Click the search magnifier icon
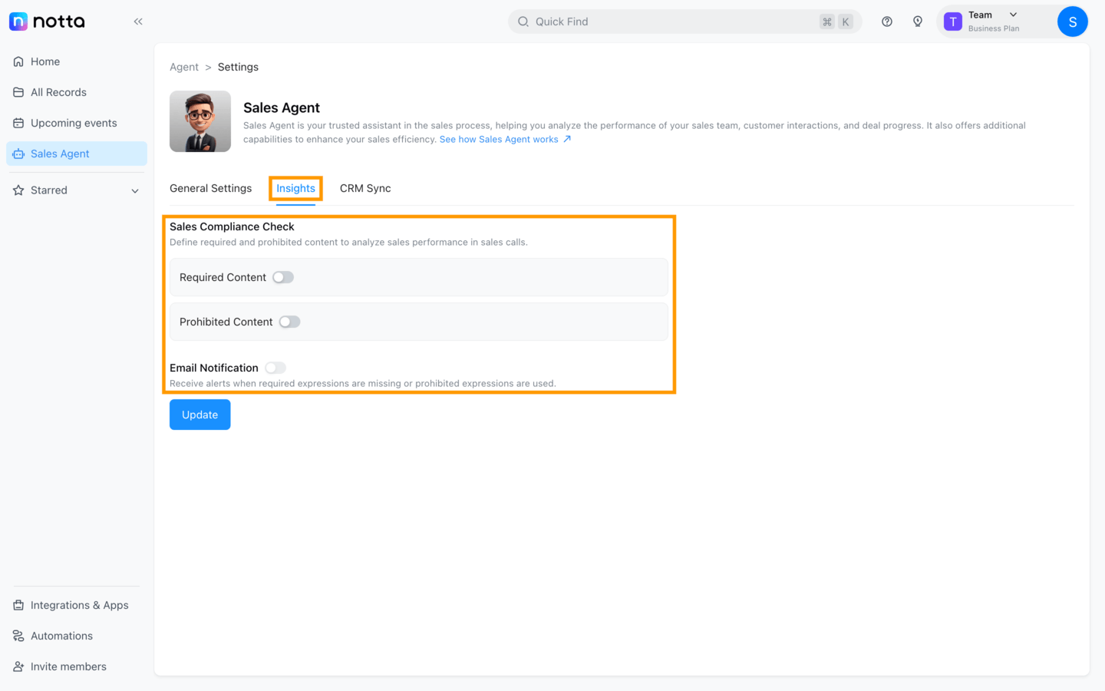 click(523, 21)
